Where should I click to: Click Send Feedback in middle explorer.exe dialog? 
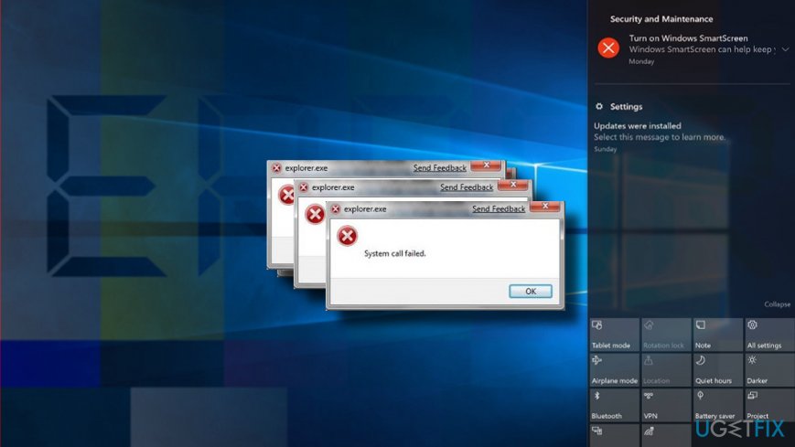click(x=467, y=187)
